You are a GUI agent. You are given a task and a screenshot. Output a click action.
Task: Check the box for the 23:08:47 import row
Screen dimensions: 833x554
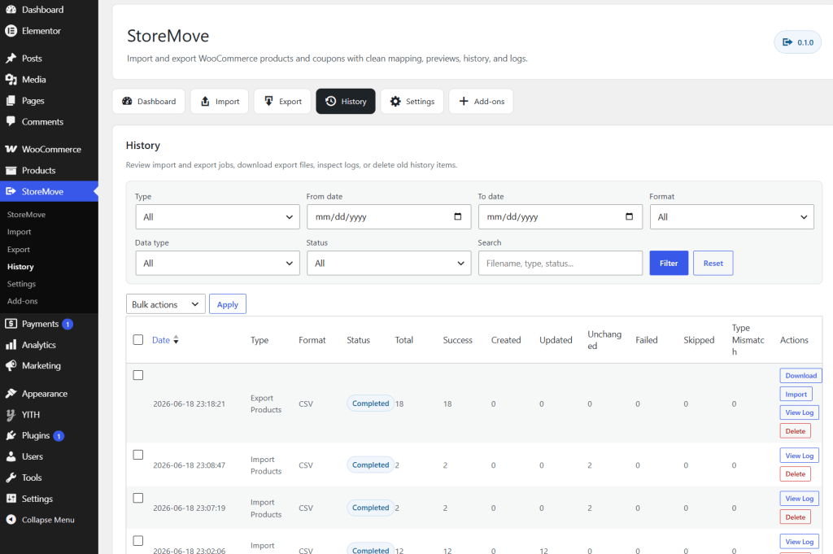click(x=138, y=455)
